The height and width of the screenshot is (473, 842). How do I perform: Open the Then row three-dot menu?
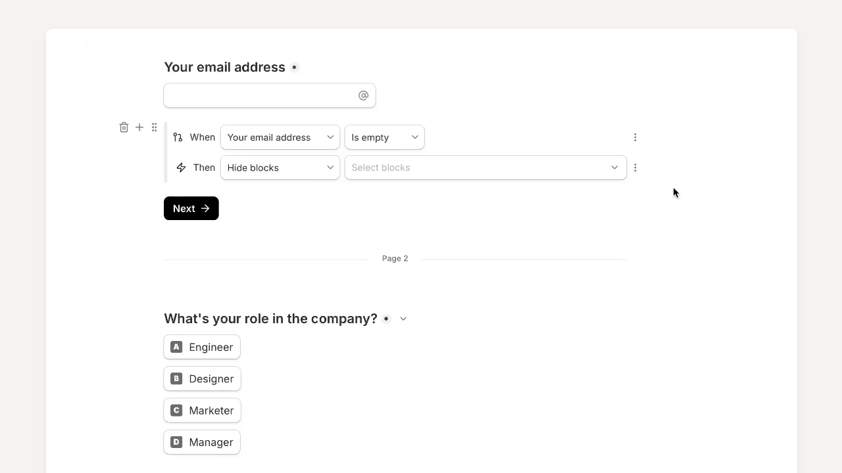[635, 168]
